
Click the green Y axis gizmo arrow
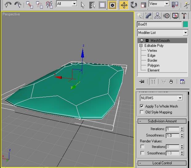[x=73, y=87]
